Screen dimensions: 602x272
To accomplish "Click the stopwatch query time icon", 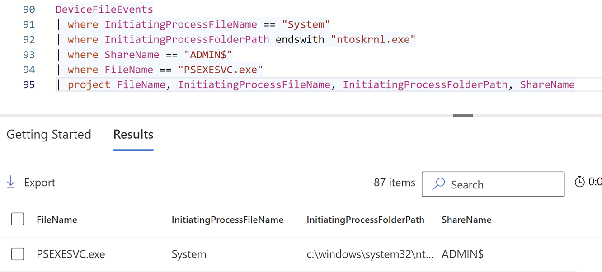I will pos(579,182).
